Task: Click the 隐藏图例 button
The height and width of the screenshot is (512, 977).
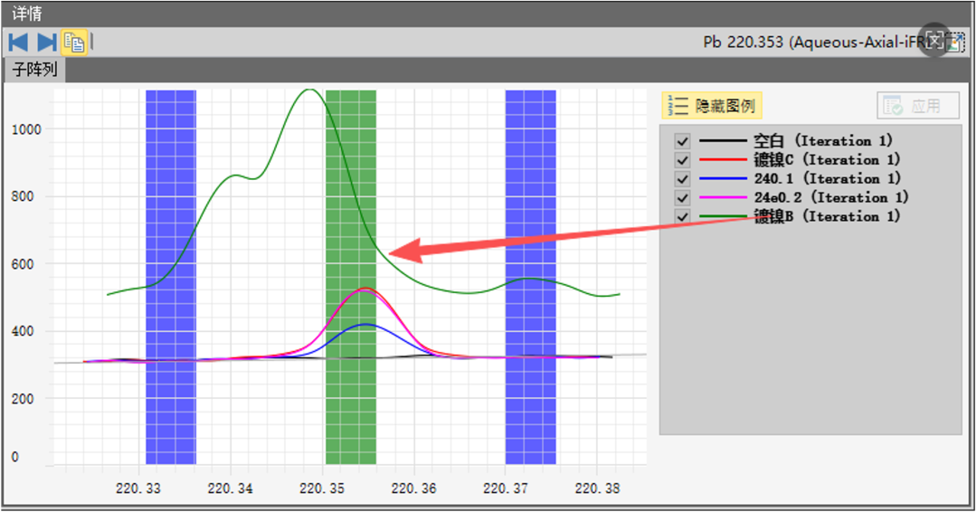Action: [712, 106]
